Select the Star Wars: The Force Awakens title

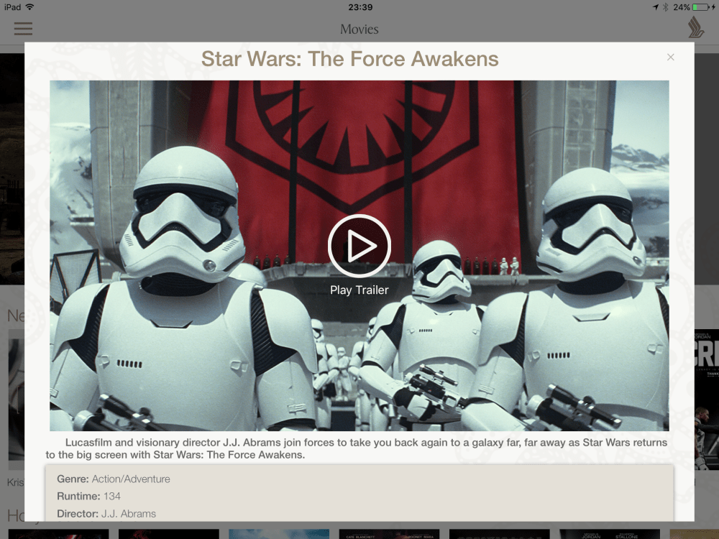click(349, 59)
